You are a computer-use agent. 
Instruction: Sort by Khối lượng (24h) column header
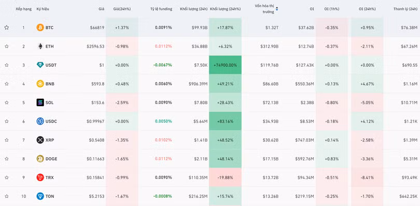point(193,9)
